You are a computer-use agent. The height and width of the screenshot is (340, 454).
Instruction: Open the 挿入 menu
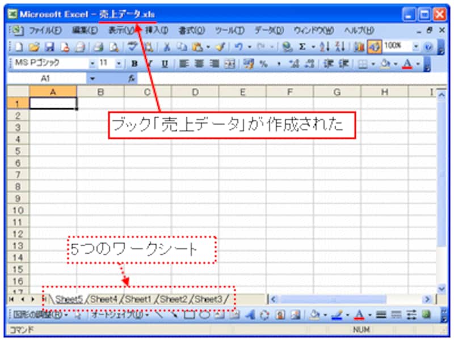[157, 31]
